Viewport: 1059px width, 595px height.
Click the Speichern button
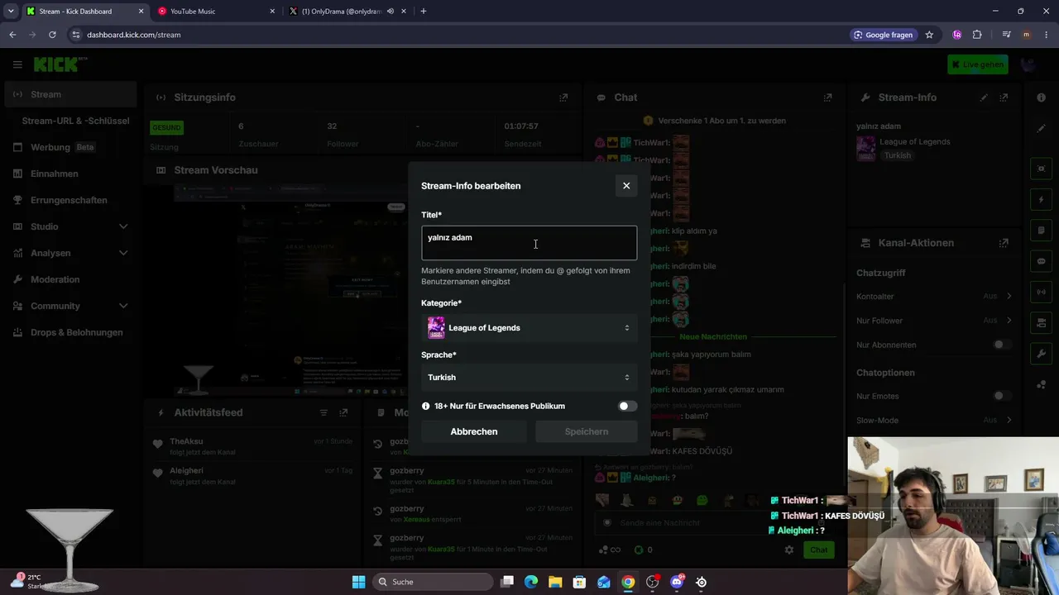pos(587,431)
